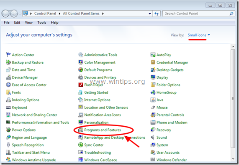Viewport: 239px width, 165px height.
Task: Open the System link
Action: click(x=162, y=145)
